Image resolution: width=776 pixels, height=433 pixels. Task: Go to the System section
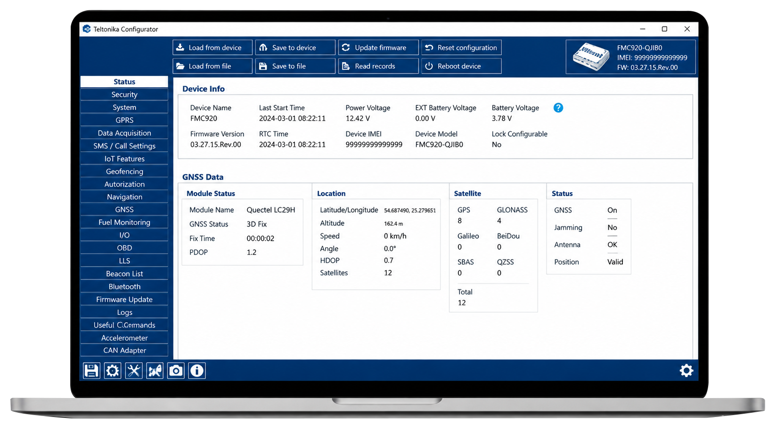[124, 107]
